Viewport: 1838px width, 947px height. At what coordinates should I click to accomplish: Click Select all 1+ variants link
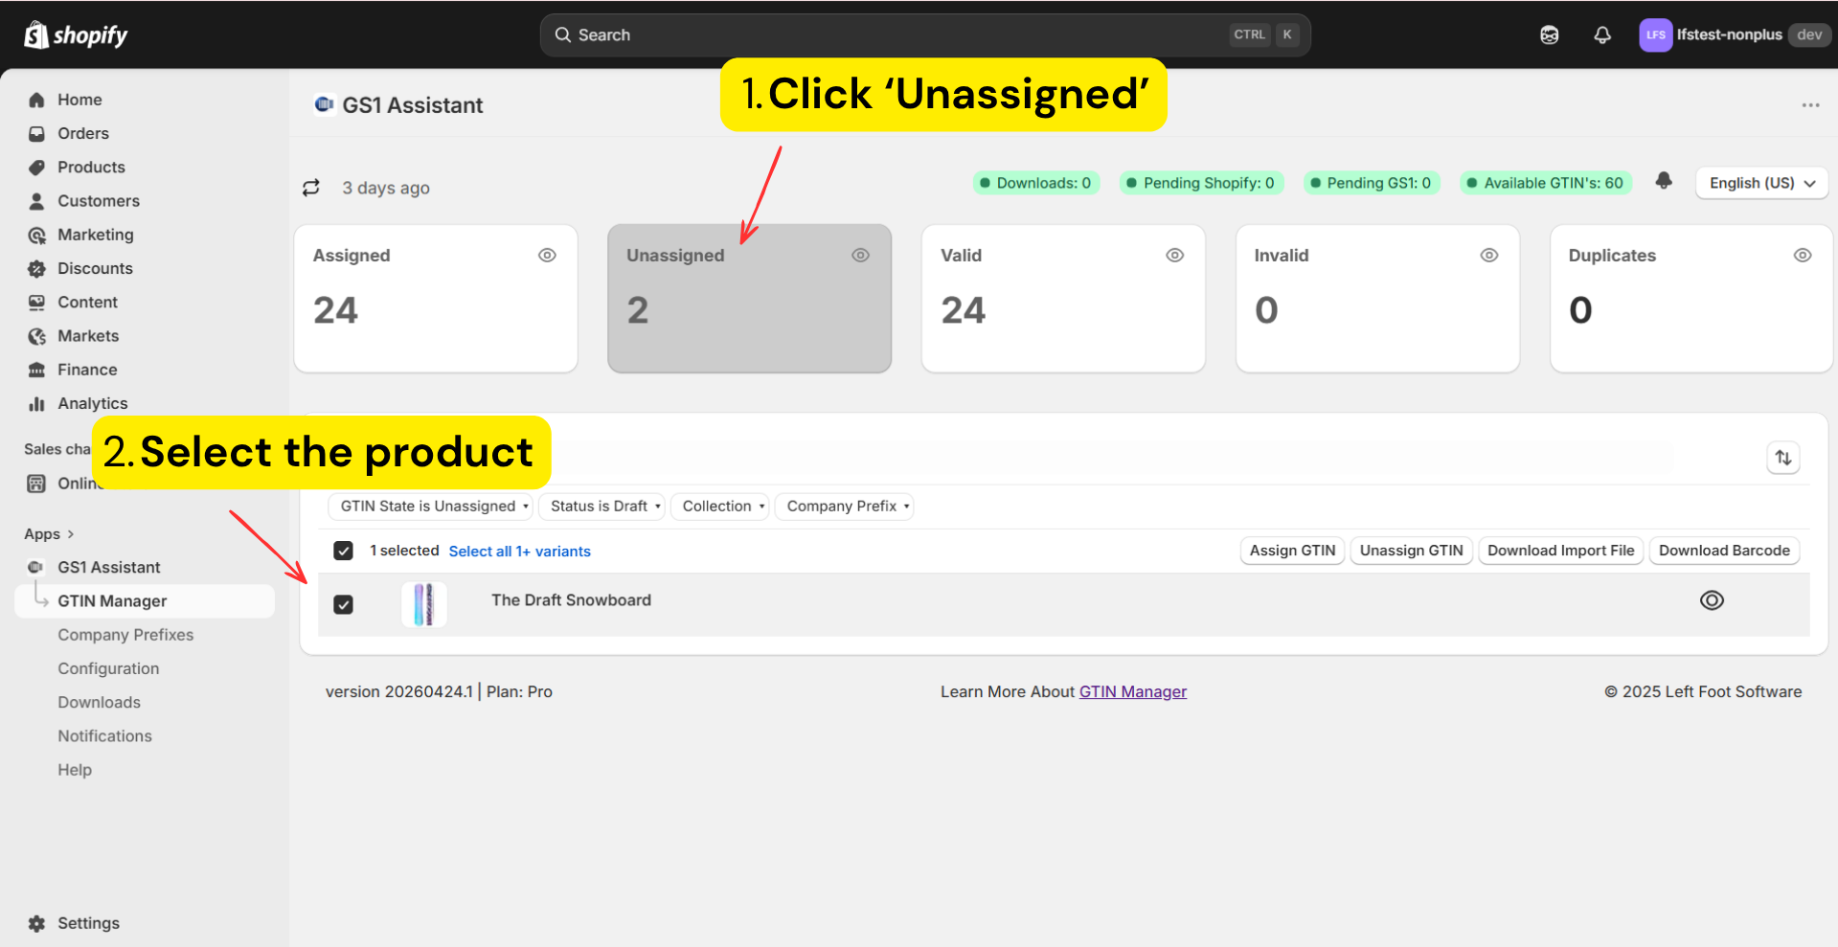[x=520, y=552]
